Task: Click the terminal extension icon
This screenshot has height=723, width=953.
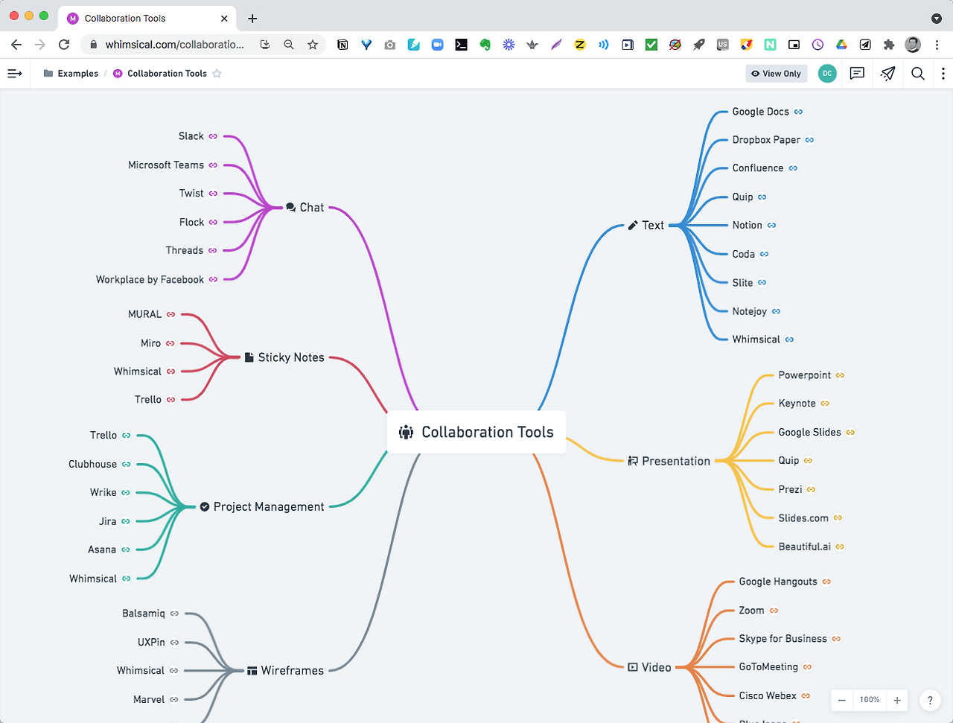Action: pos(462,45)
